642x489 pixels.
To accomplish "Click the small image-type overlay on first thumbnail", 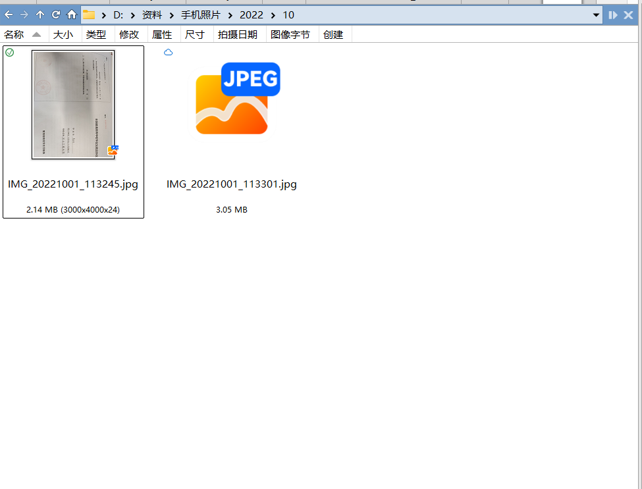I will tap(113, 150).
